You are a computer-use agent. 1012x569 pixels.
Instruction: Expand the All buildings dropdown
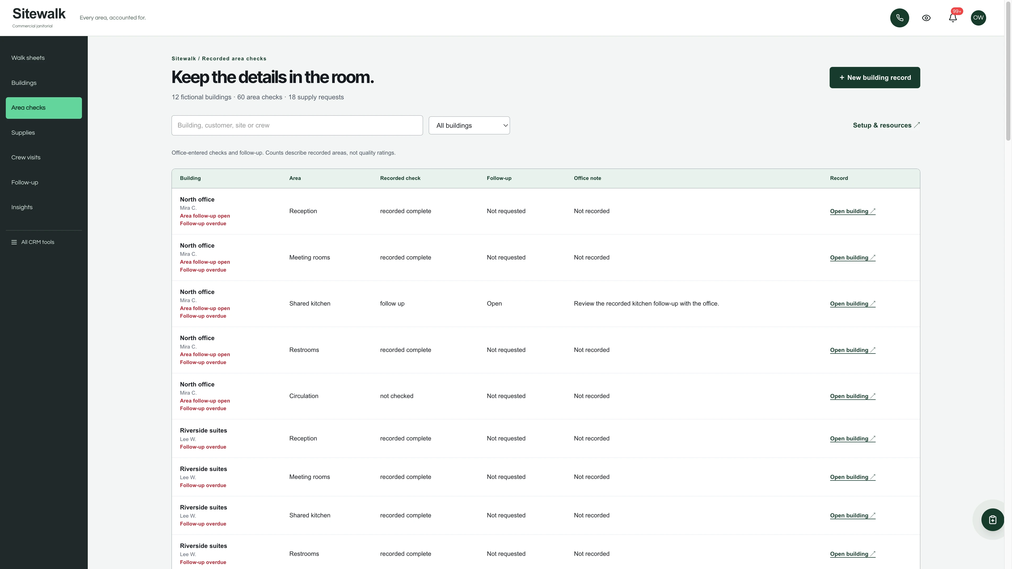pyautogui.click(x=469, y=126)
